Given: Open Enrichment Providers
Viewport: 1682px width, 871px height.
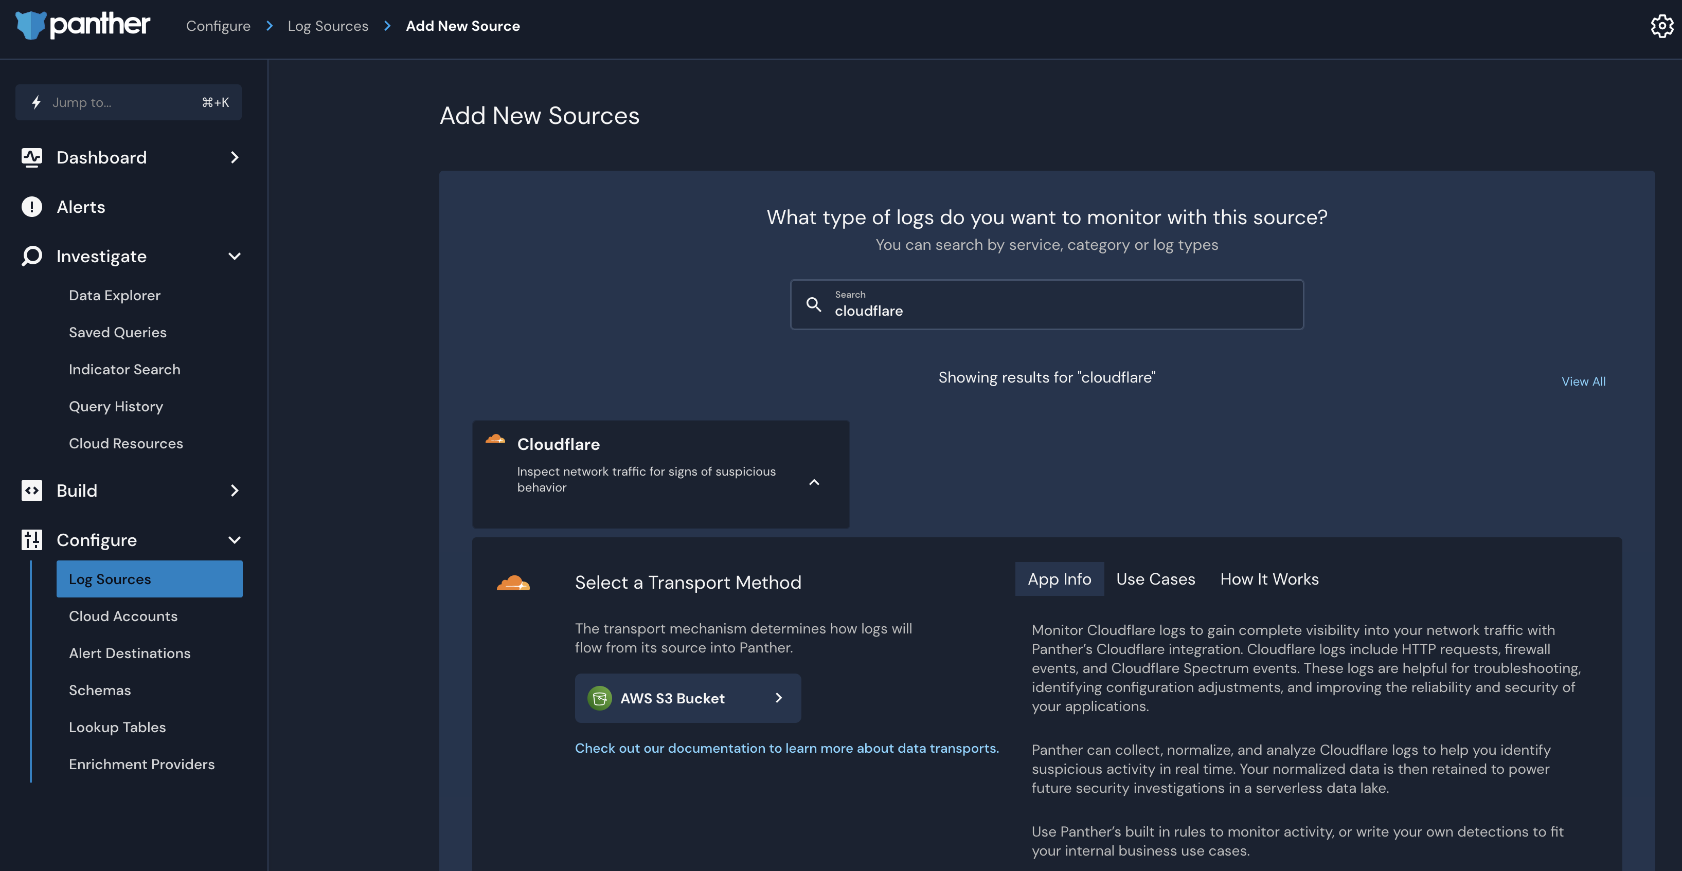Looking at the screenshot, I should pyautogui.click(x=141, y=764).
